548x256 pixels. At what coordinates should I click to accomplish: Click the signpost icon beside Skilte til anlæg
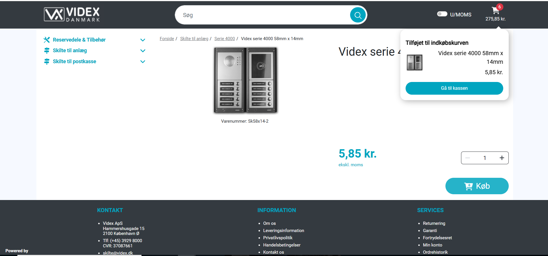coord(47,51)
